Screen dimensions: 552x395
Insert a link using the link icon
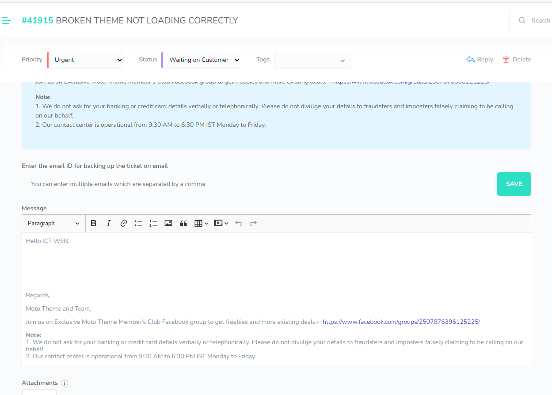[123, 223]
